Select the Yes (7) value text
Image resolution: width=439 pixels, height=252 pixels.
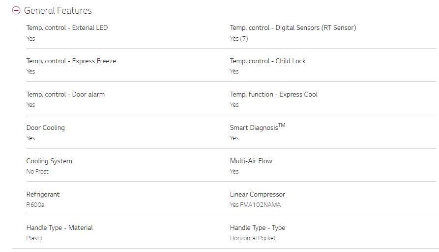(x=239, y=39)
